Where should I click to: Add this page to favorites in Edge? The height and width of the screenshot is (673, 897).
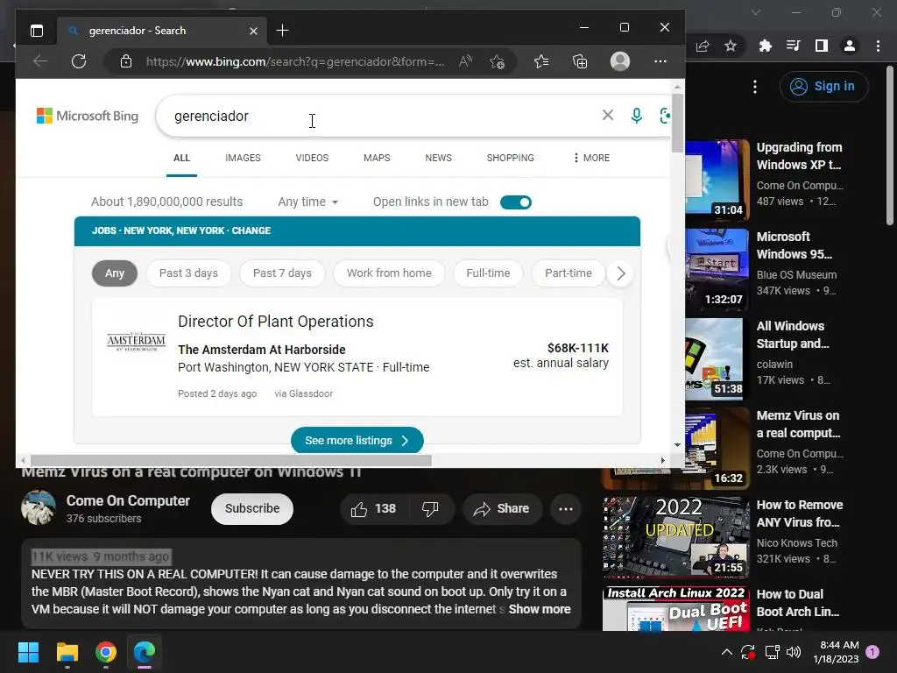click(498, 61)
